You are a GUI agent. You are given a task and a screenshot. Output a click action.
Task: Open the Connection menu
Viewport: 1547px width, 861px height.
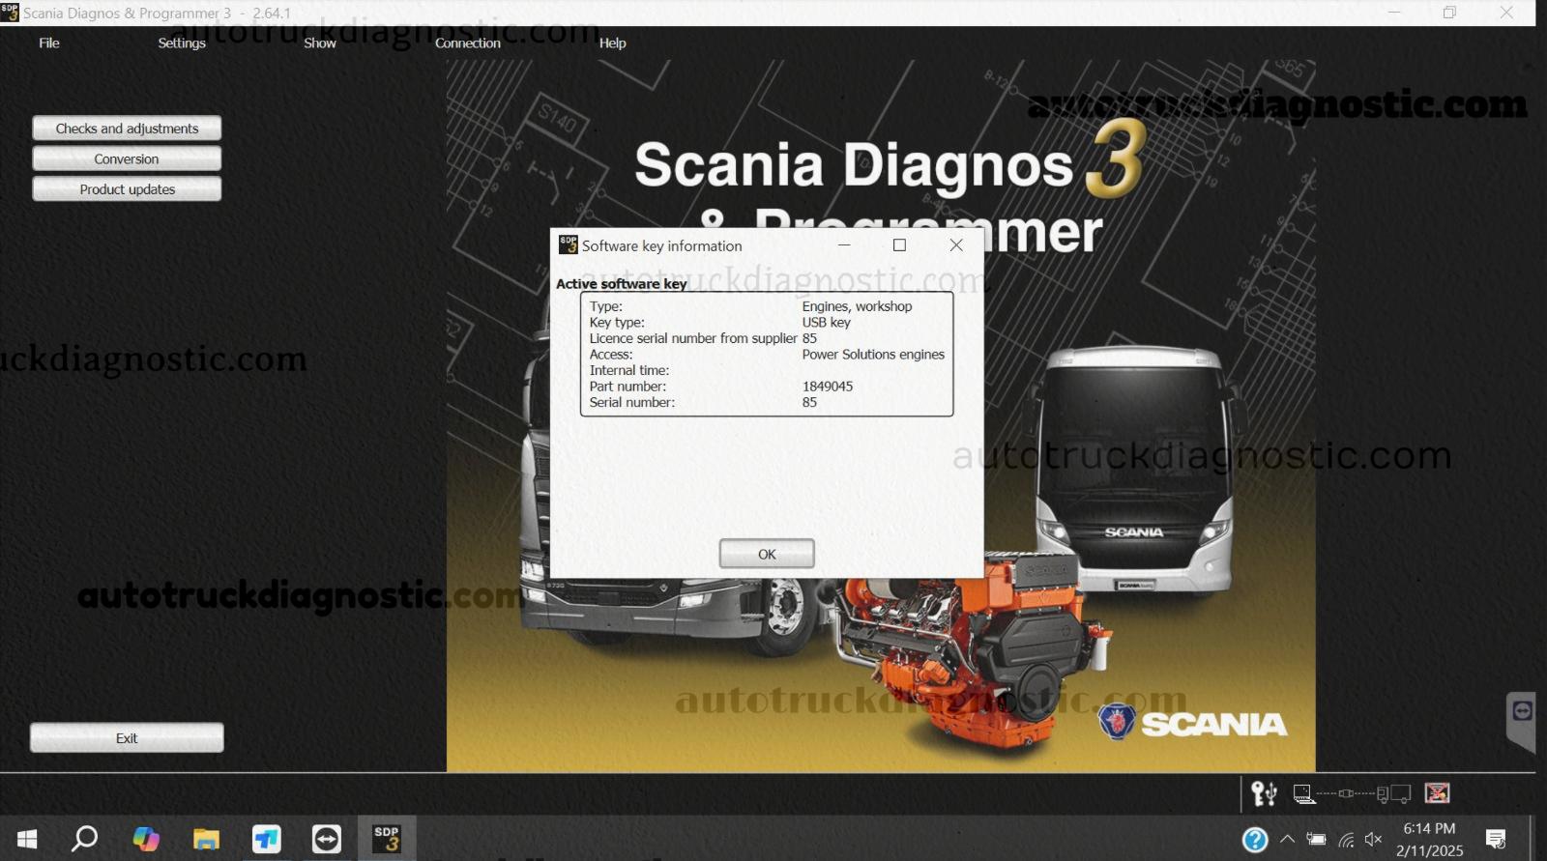coord(467,43)
